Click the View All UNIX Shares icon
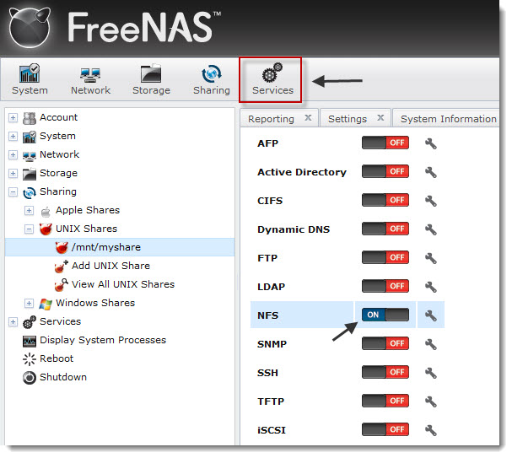 tap(61, 285)
